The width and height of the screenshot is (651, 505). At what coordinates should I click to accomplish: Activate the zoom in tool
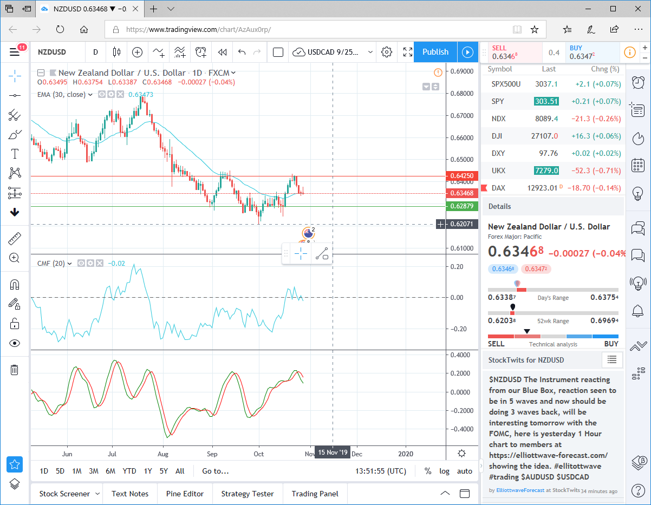(15, 258)
